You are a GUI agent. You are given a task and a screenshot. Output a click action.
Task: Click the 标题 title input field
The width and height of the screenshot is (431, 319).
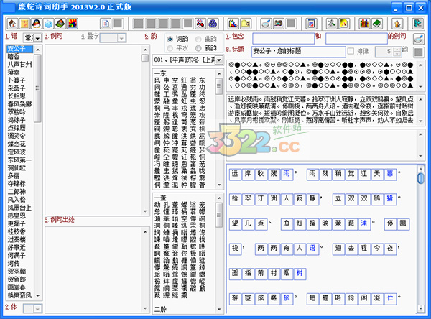[299, 52]
